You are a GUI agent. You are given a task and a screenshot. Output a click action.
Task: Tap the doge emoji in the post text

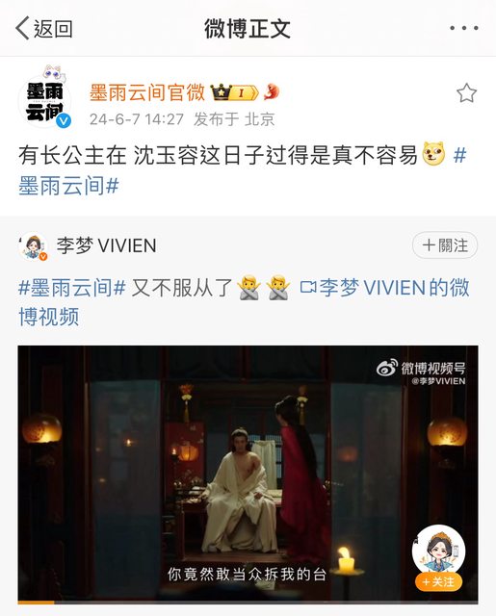point(434,154)
